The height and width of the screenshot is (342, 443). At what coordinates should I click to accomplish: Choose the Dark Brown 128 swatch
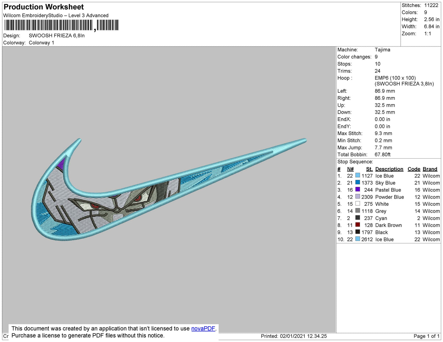pyautogui.click(x=357, y=225)
